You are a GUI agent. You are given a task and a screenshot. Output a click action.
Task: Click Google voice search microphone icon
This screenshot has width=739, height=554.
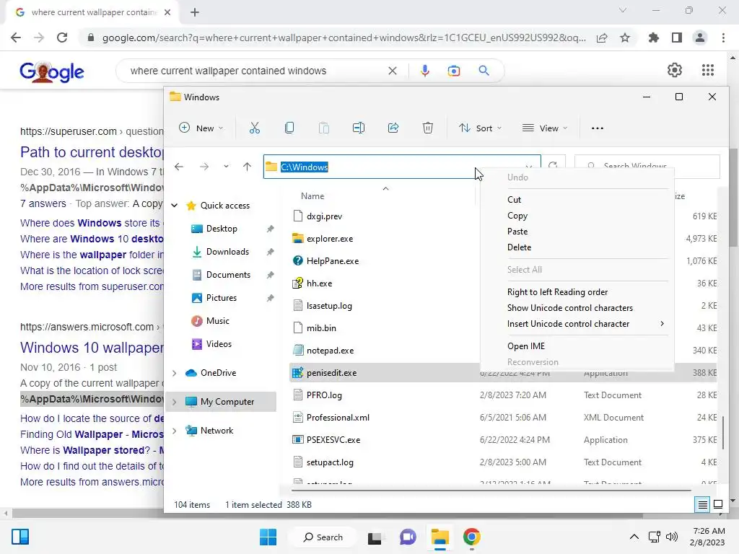(424, 71)
